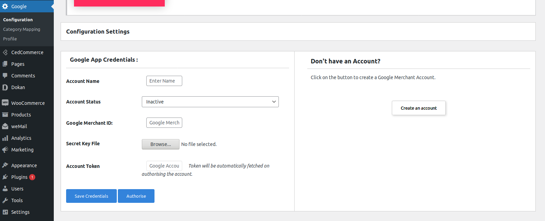Open the Products menu label
Screen dimensions: 545x221
click(21, 115)
